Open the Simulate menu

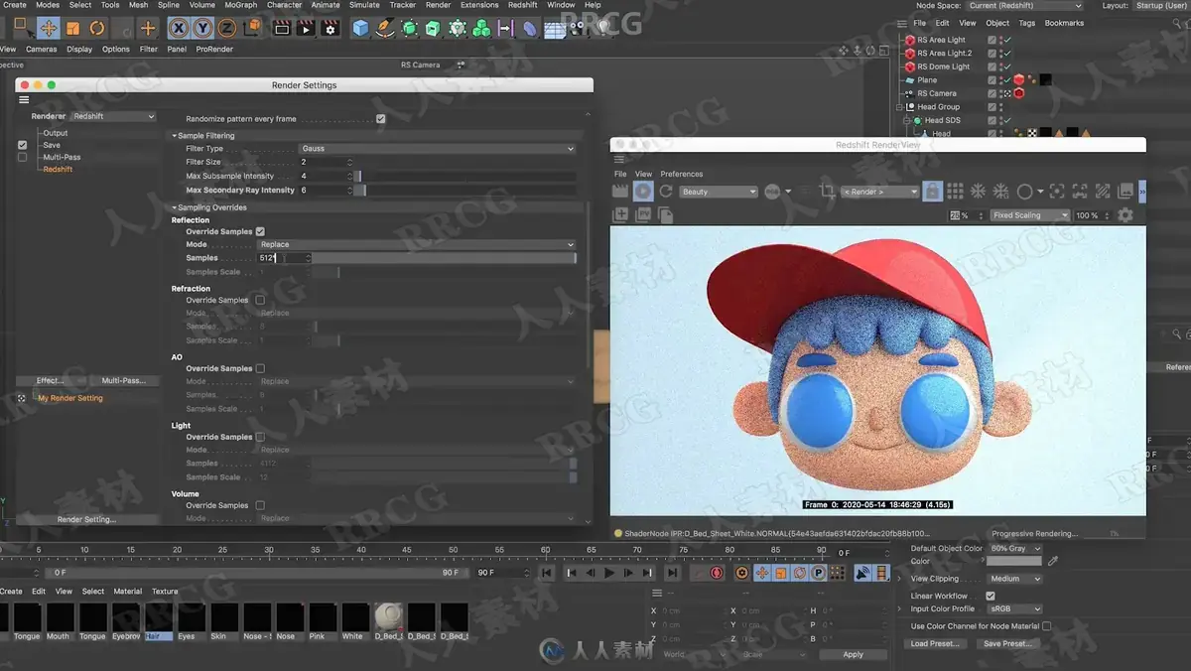364,5
